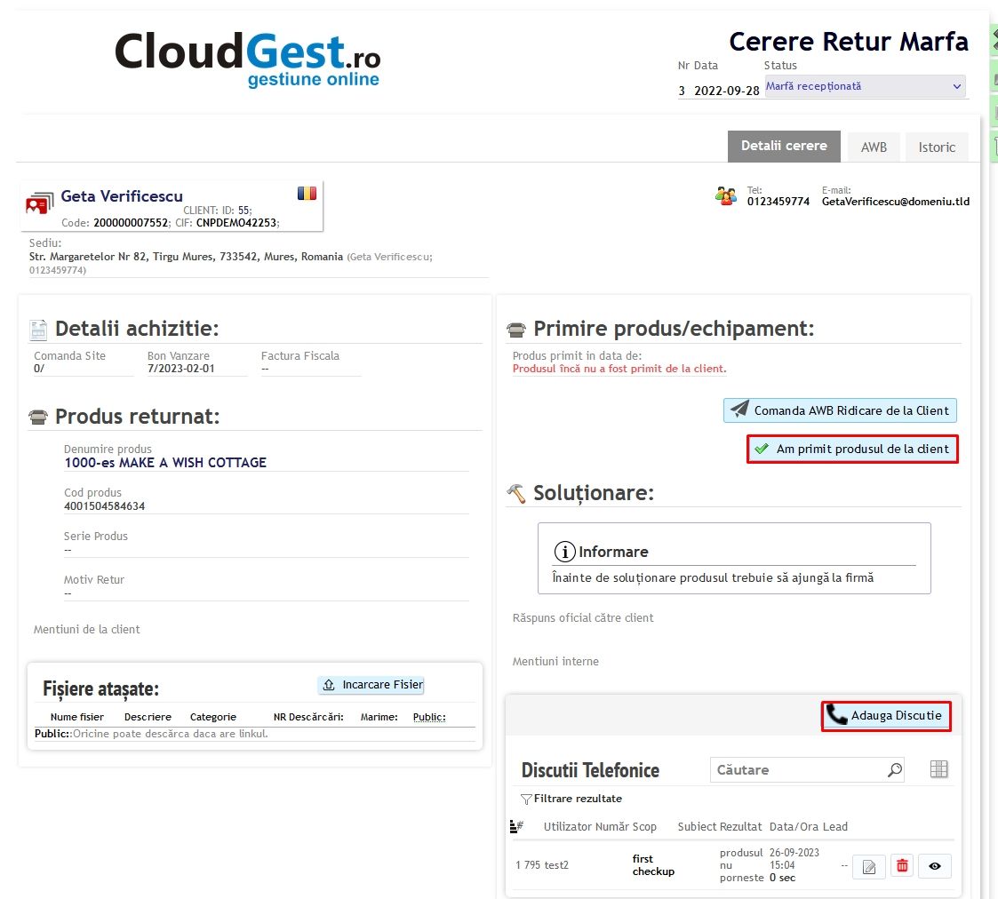Click the Code value 200000007552
This screenshot has height=899, width=998.
click(x=132, y=223)
